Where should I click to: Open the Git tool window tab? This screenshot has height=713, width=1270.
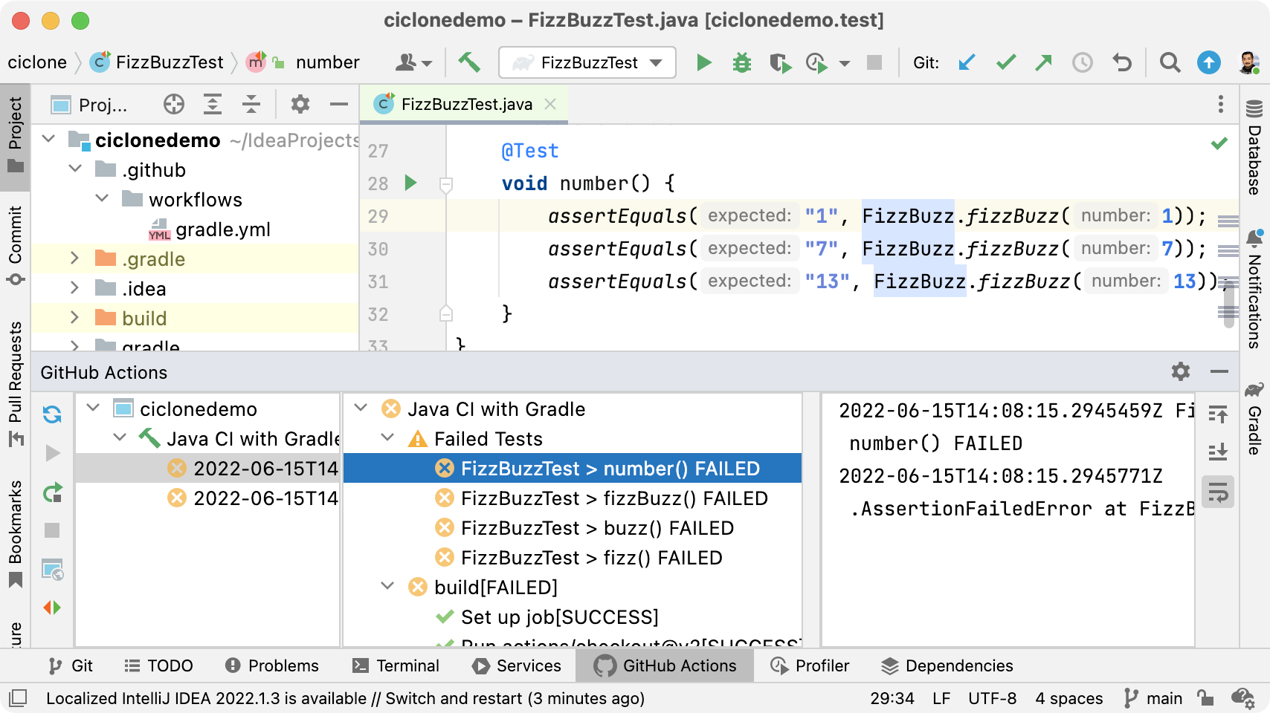(71, 665)
